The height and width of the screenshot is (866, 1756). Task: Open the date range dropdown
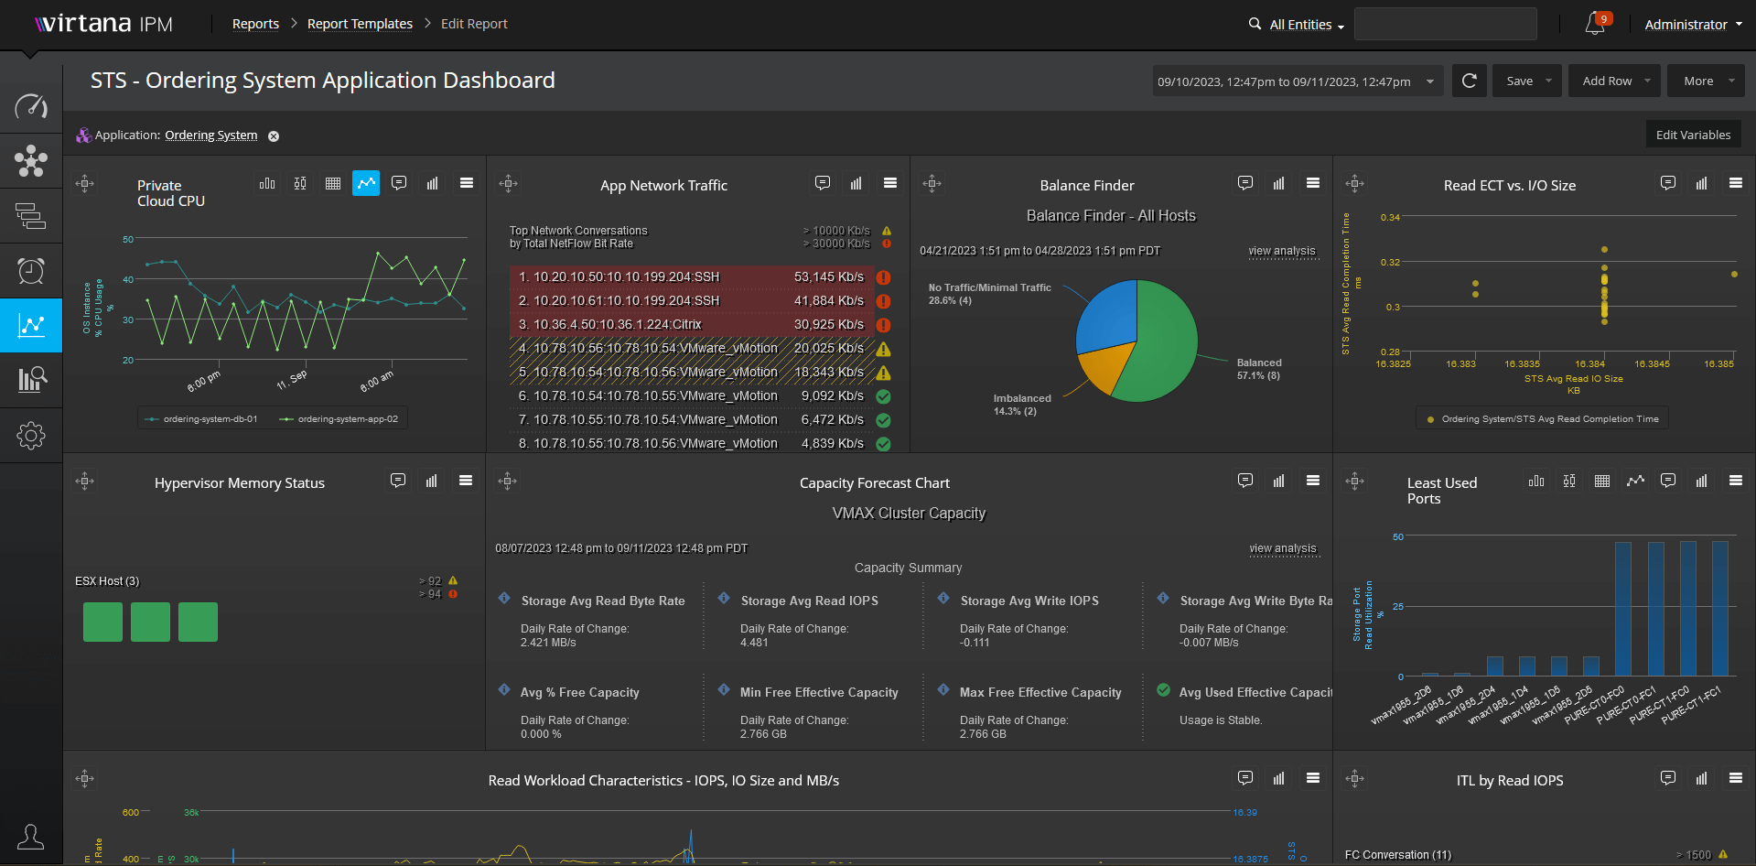tap(1298, 81)
